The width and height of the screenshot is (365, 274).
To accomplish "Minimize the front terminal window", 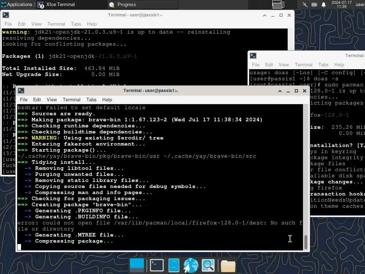I will [x=288, y=91].
